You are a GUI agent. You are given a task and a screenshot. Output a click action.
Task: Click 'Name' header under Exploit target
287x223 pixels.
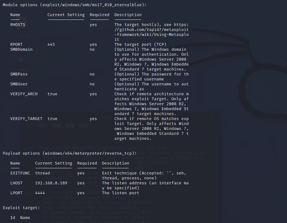(x=25, y=218)
